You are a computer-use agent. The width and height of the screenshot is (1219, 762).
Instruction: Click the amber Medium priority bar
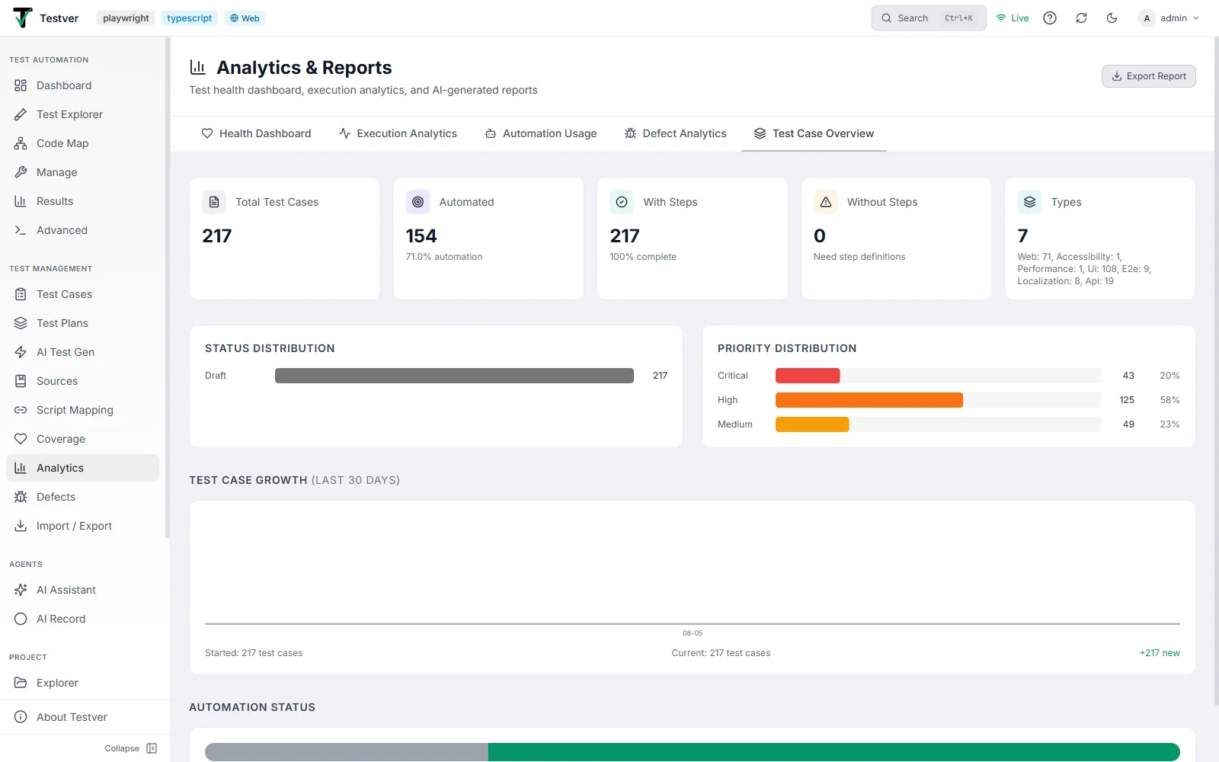click(812, 424)
